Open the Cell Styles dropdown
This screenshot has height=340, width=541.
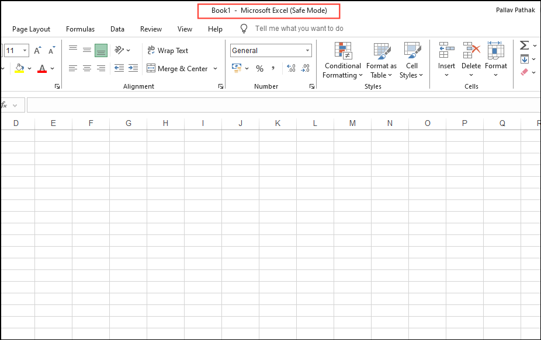click(412, 61)
